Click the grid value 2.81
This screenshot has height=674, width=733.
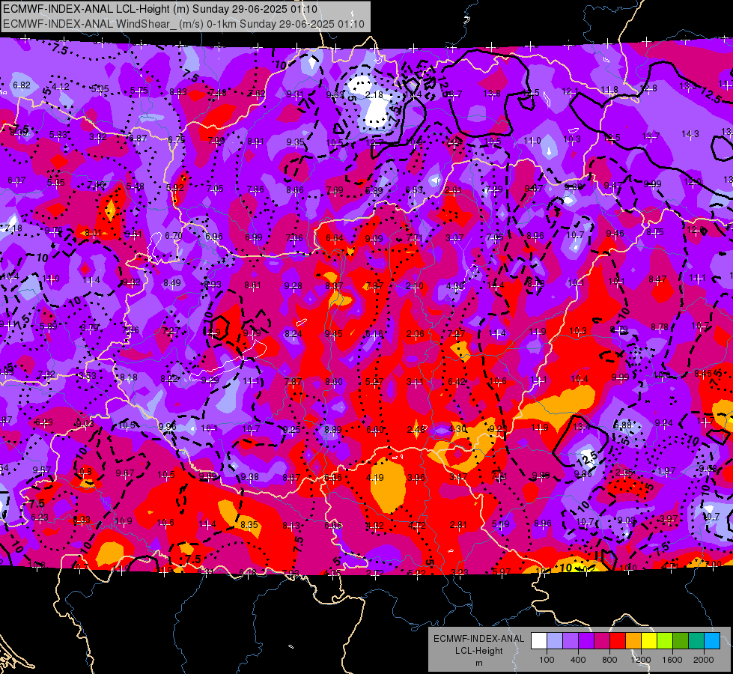(458, 525)
